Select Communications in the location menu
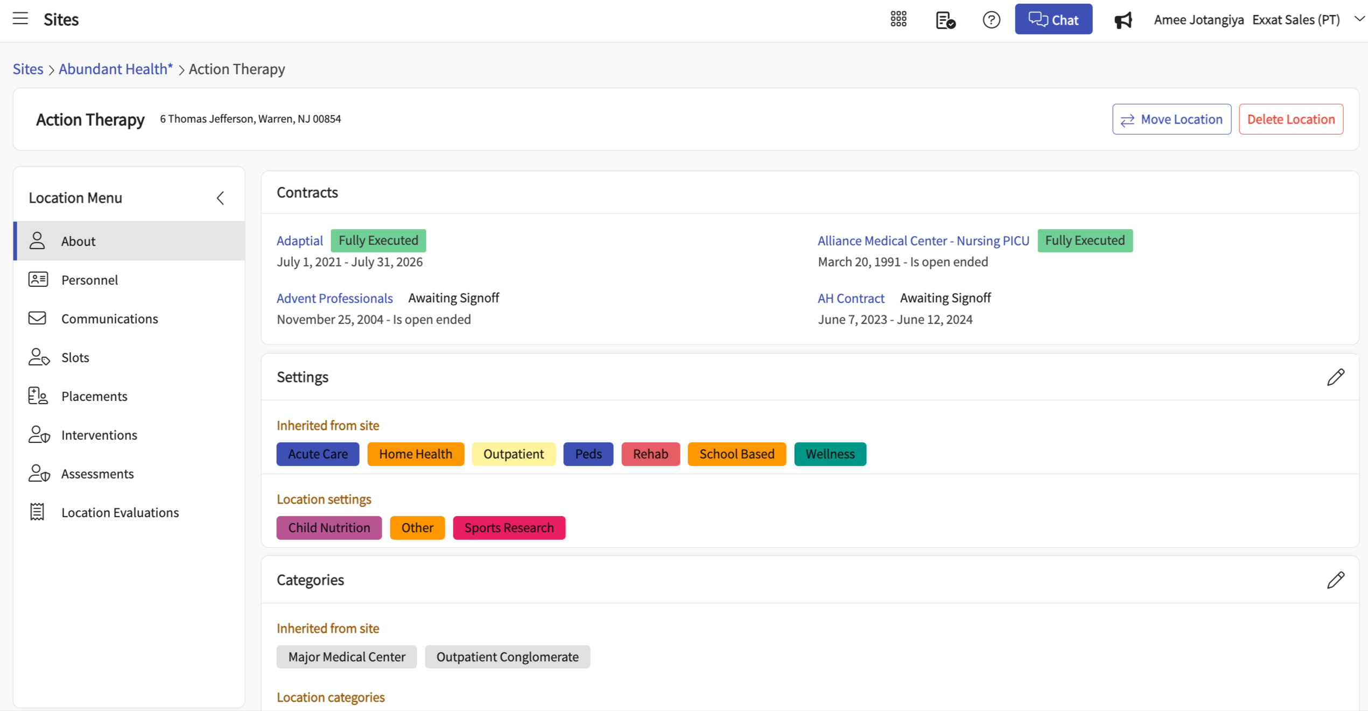Screen dimensions: 1368x711 coord(109,319)
